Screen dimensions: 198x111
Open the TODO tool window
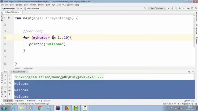pos(19,101)
